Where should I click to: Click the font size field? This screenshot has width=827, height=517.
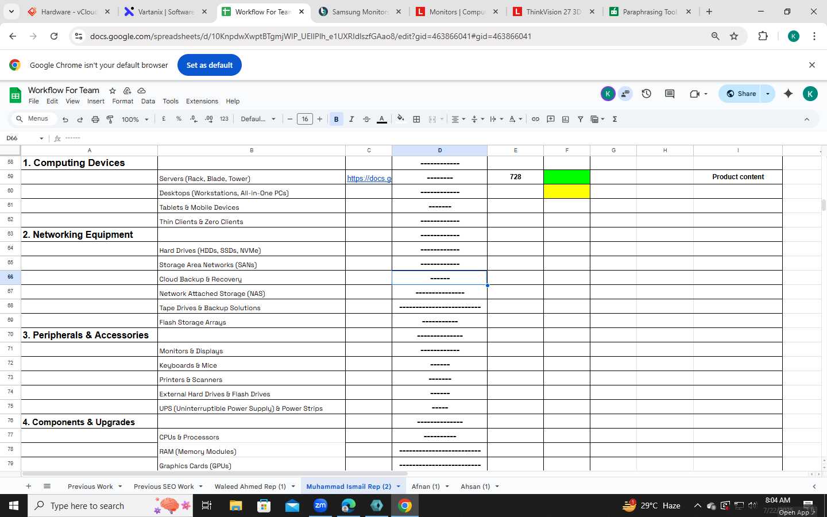tap(305, 119)
